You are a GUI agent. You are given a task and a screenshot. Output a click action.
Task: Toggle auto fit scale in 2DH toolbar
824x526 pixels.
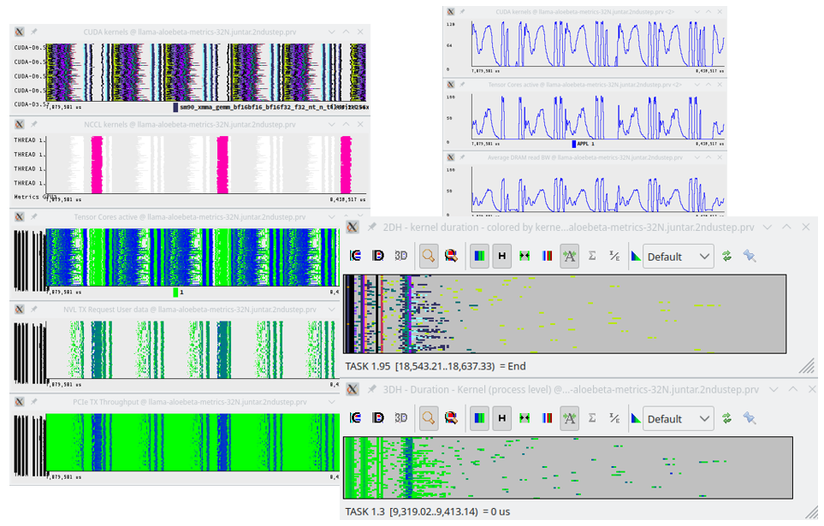[x=569, y=256]
